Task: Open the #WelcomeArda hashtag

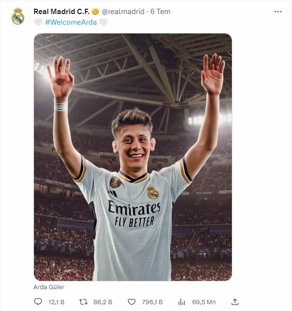Action: [x=71, y=22]
